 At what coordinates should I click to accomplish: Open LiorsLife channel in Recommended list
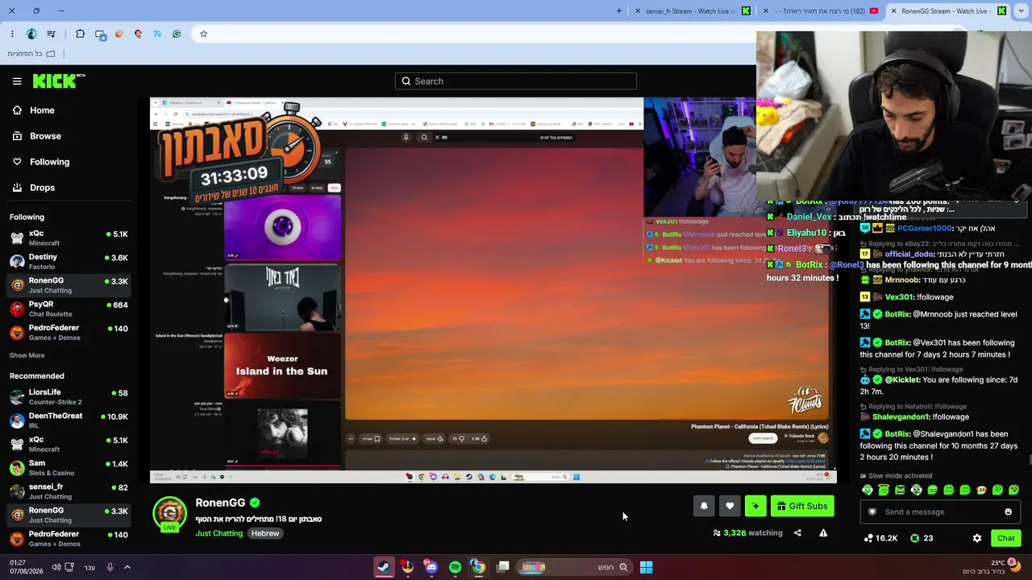click(x=69, y=397)
